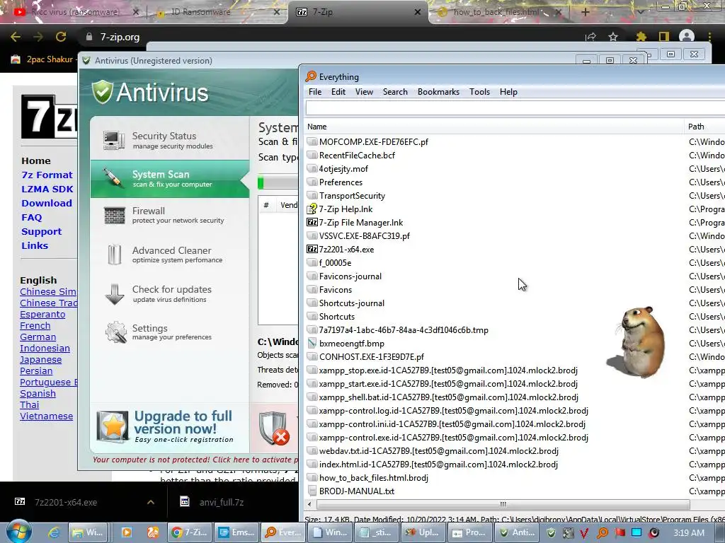Click 'Your computer is not protected' activation text
This screenshot has width=725, height=543.
pos(195,460)
